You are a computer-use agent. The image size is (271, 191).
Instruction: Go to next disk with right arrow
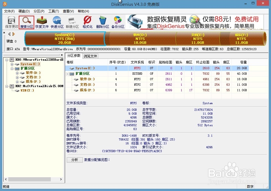14,34
